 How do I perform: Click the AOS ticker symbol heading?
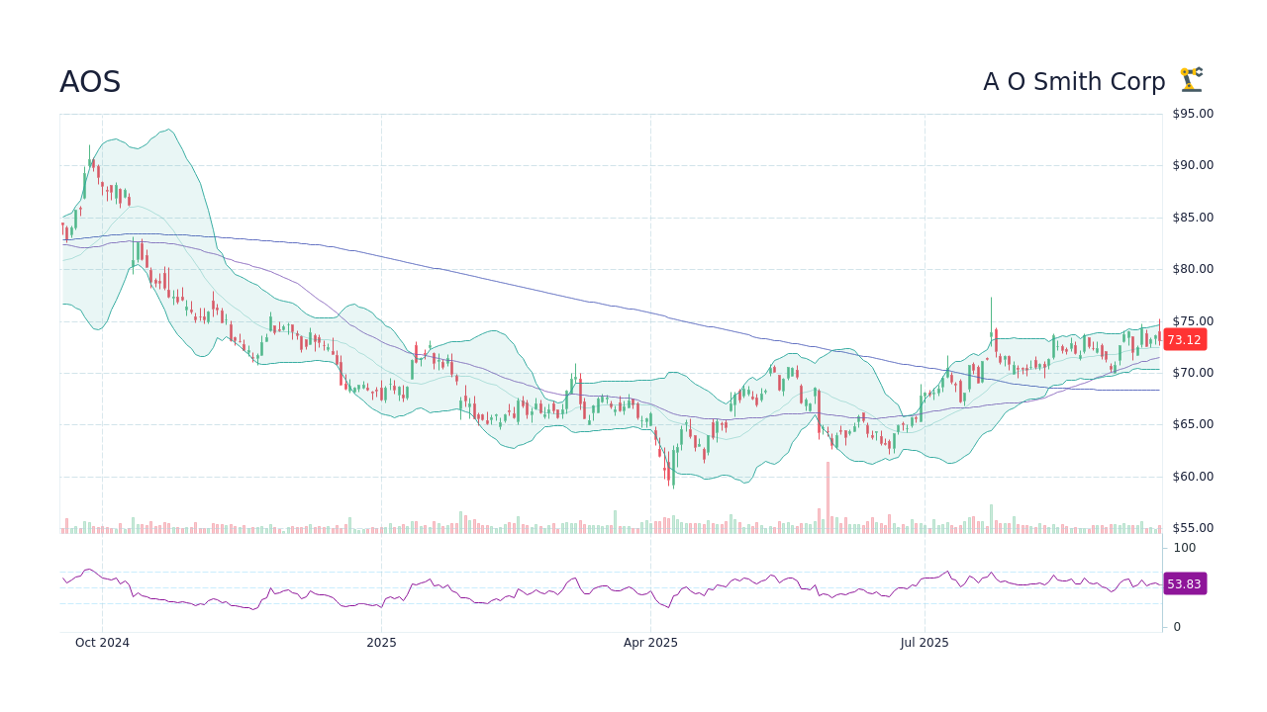90,83
